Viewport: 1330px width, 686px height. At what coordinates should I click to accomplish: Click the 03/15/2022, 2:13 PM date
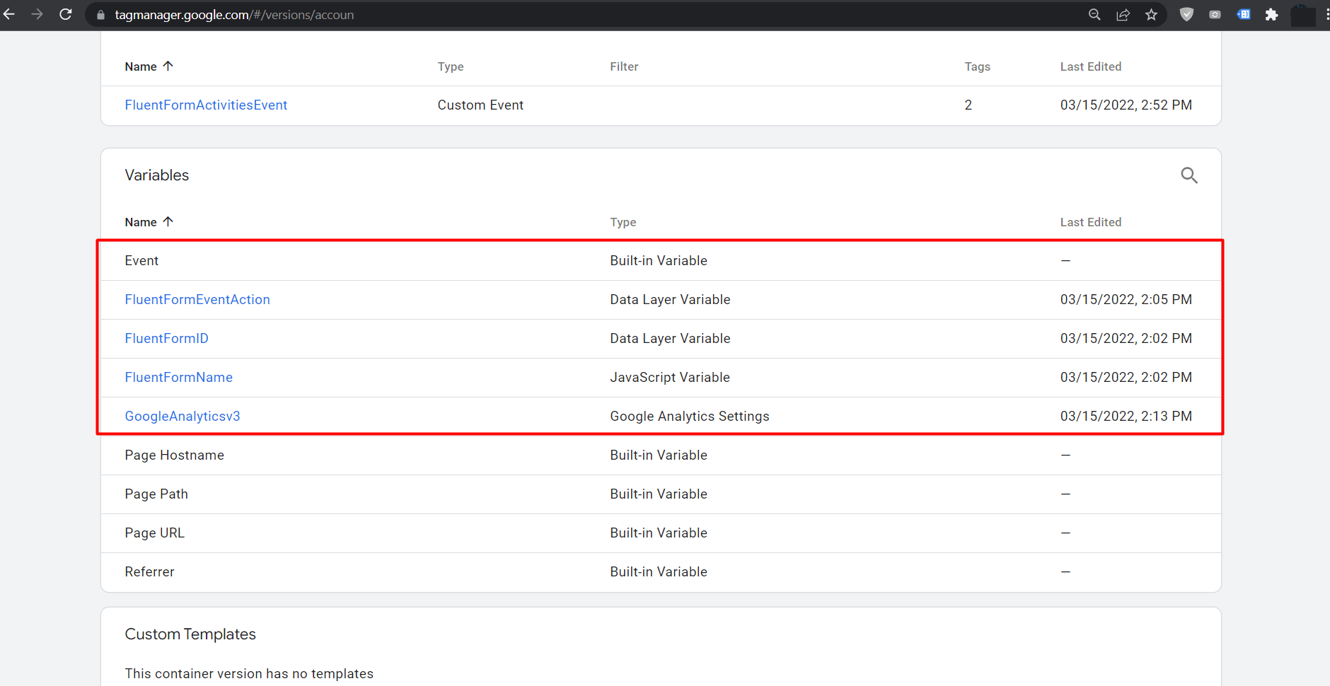tap(1126, 416)
